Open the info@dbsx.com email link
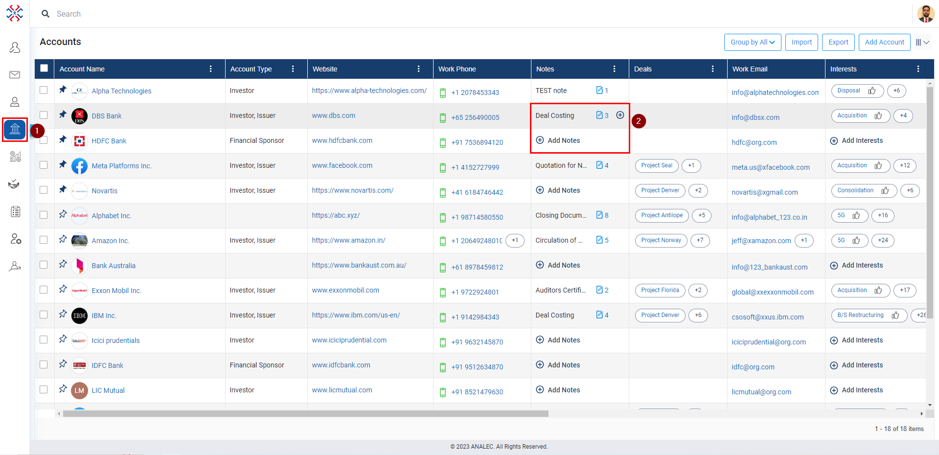Image resolution: width=939 pixels, height=455 pixels. pyautogui.click(x=756, y=117)
